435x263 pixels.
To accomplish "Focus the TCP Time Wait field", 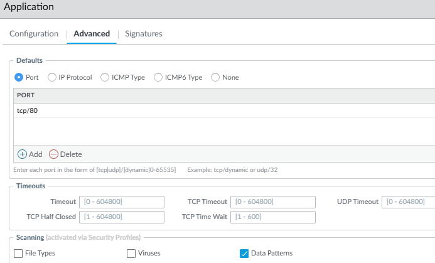I will [x=273, y=217].
